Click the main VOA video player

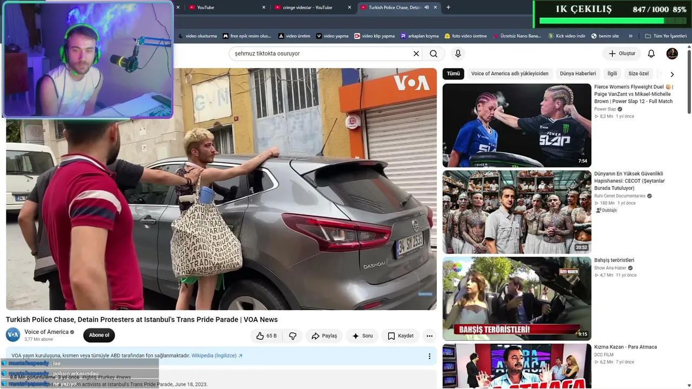coord(221,189)
